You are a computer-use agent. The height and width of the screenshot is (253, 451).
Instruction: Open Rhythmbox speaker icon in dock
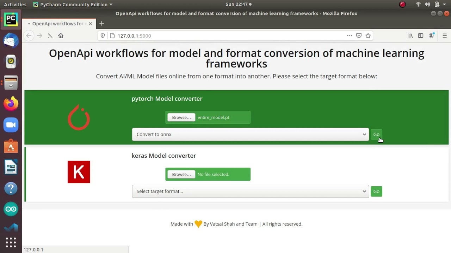[11, 61]
